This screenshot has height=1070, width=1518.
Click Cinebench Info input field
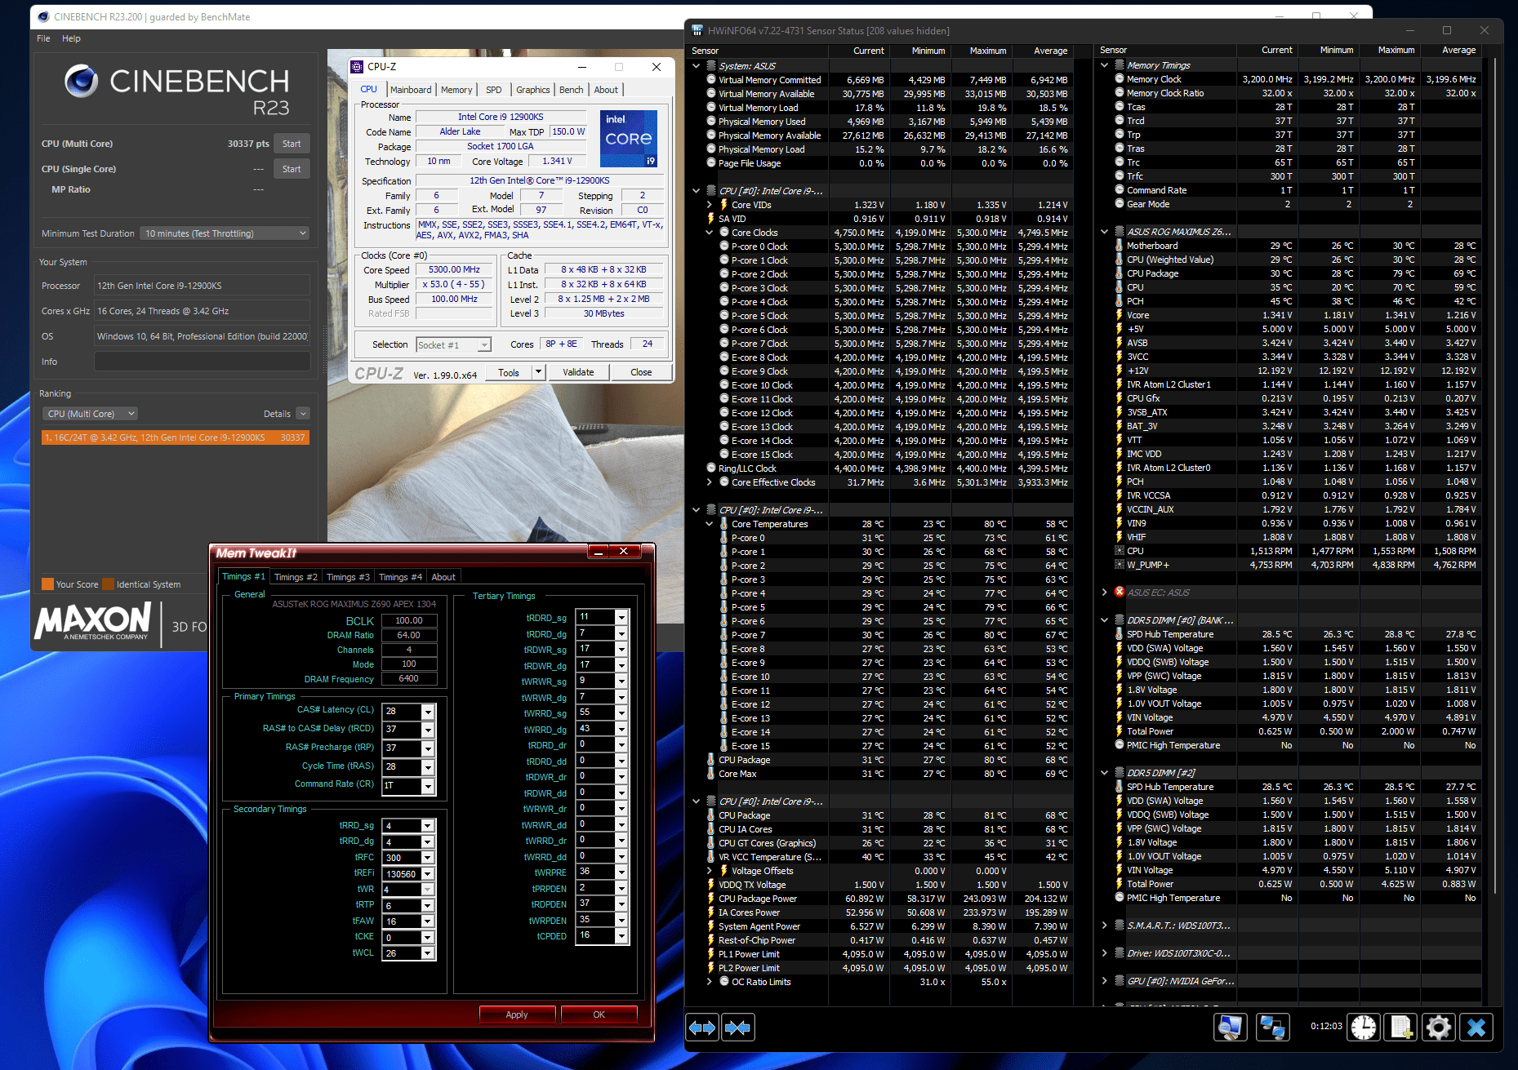pos(202,362)
